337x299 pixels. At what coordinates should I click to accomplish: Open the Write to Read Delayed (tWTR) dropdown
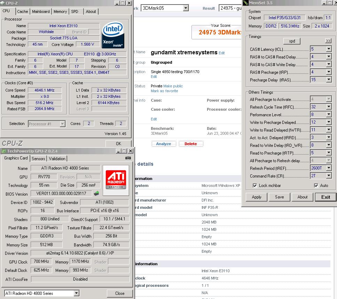[329, 130]
